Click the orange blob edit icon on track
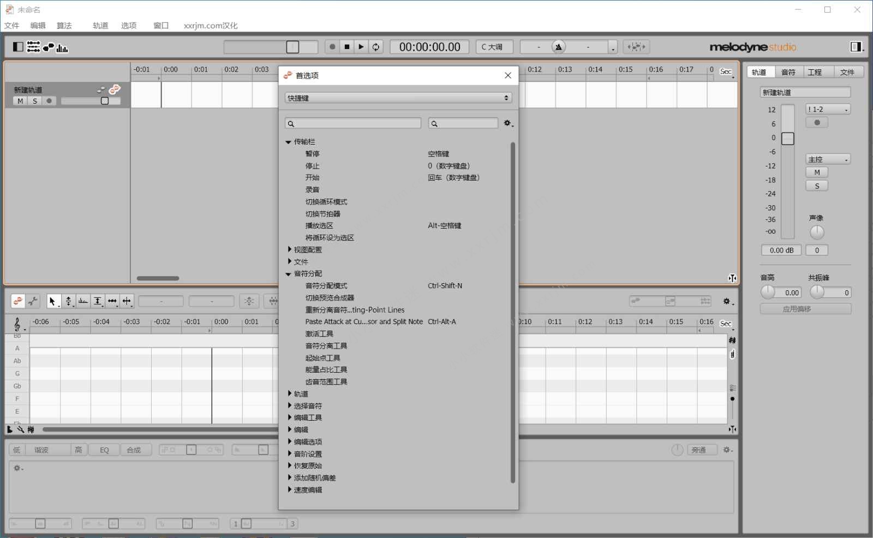 pos(115,89)
